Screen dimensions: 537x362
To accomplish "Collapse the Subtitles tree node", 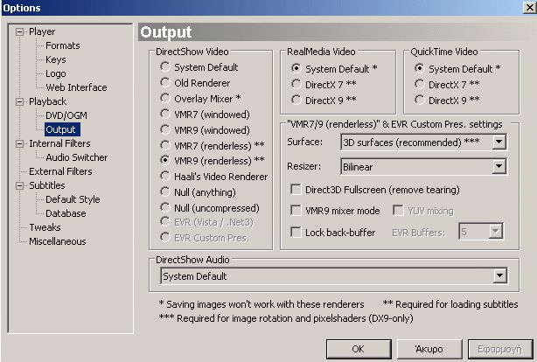I will click(20, 185).
